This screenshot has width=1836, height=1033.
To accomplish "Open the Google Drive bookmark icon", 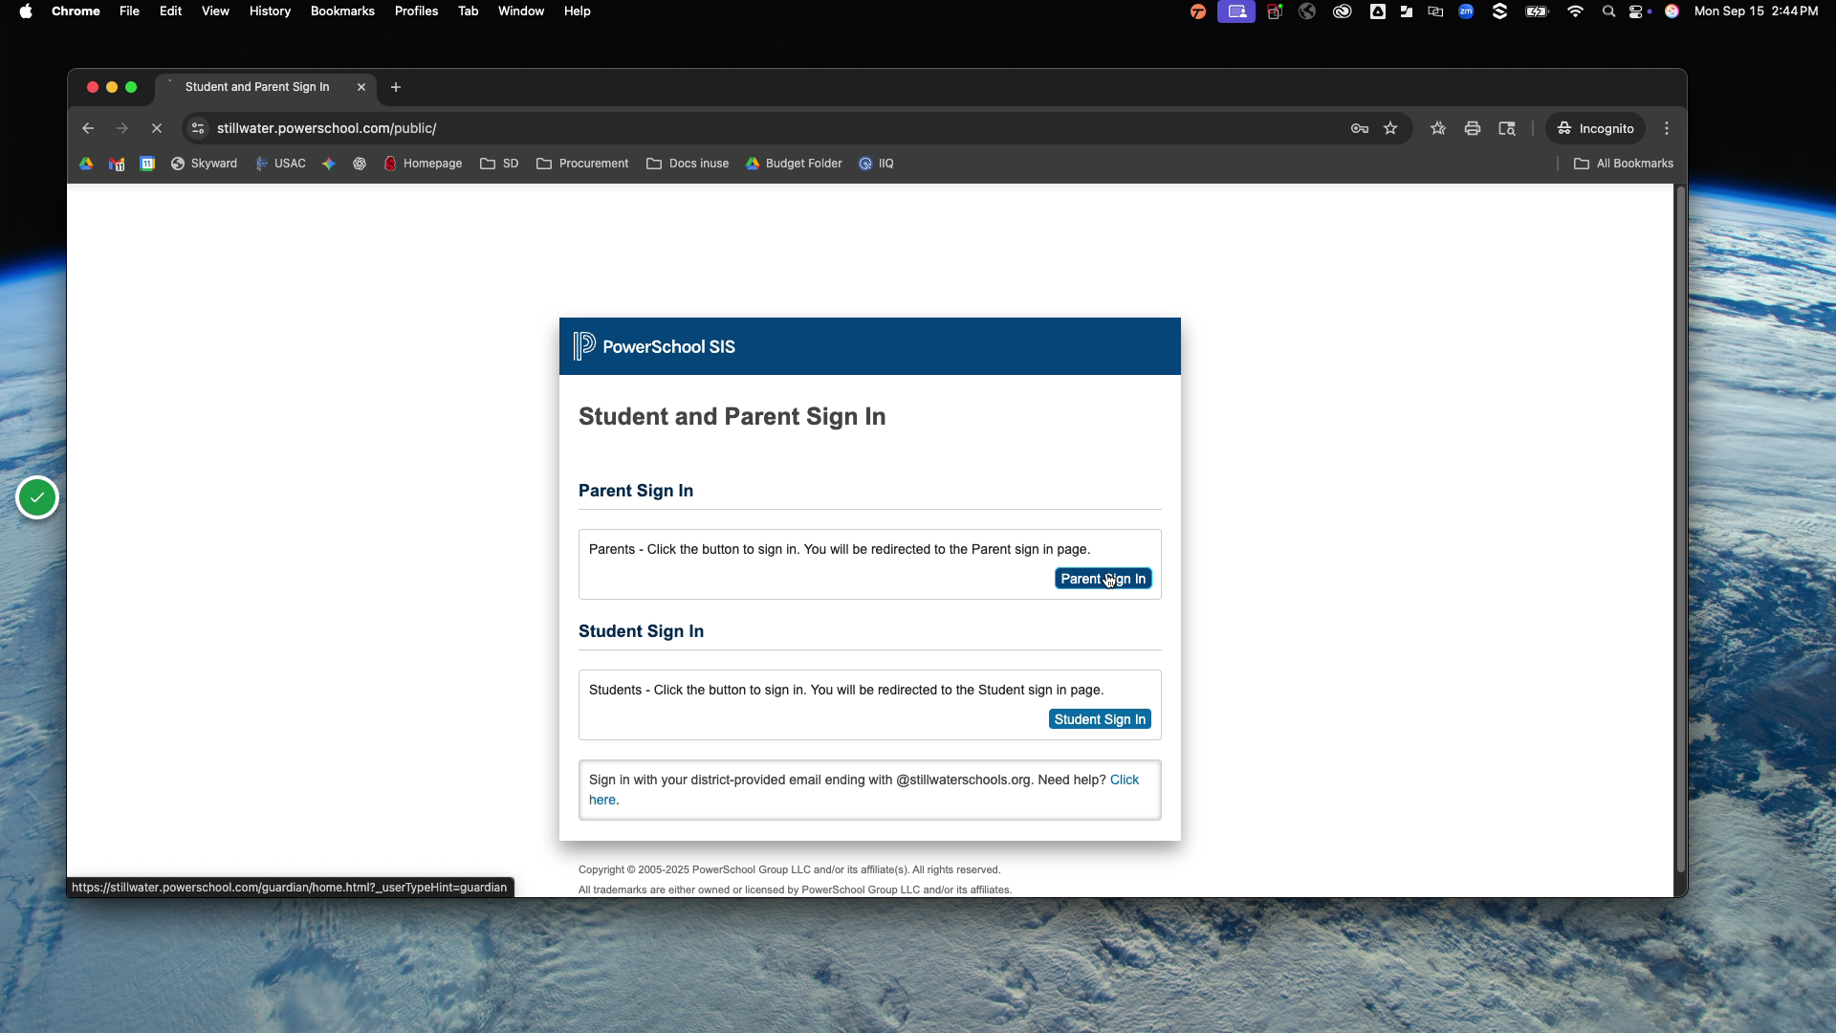I will (x=86, y=164).
